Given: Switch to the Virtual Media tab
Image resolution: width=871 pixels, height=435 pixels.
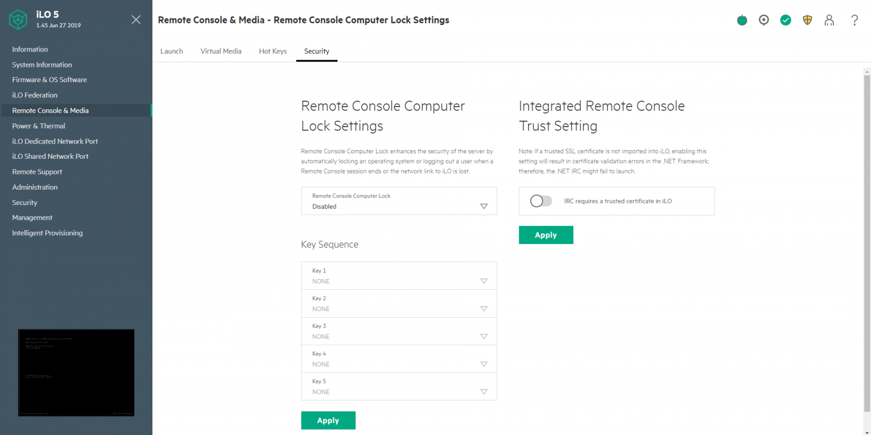Looking at the screenshot, I should click(221, 51).
